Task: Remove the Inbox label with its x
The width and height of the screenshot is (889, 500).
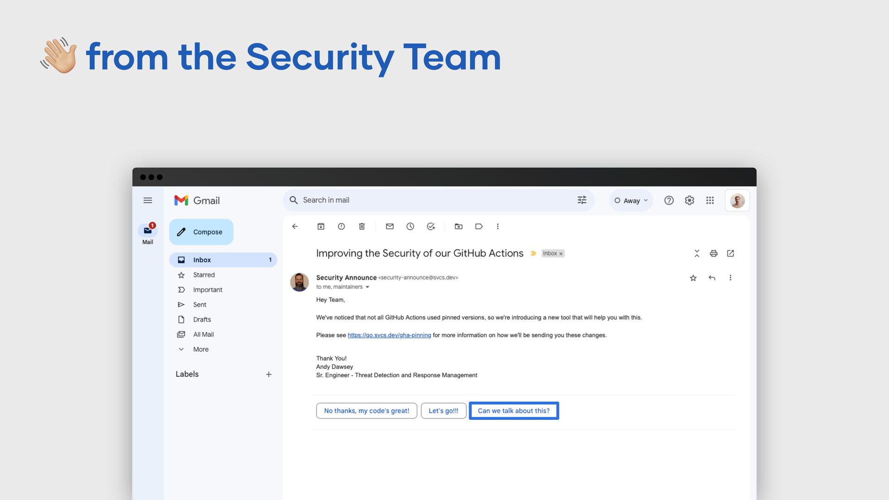Action: click(561, 254)
